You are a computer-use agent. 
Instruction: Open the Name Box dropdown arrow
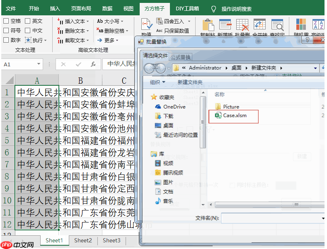39,64
